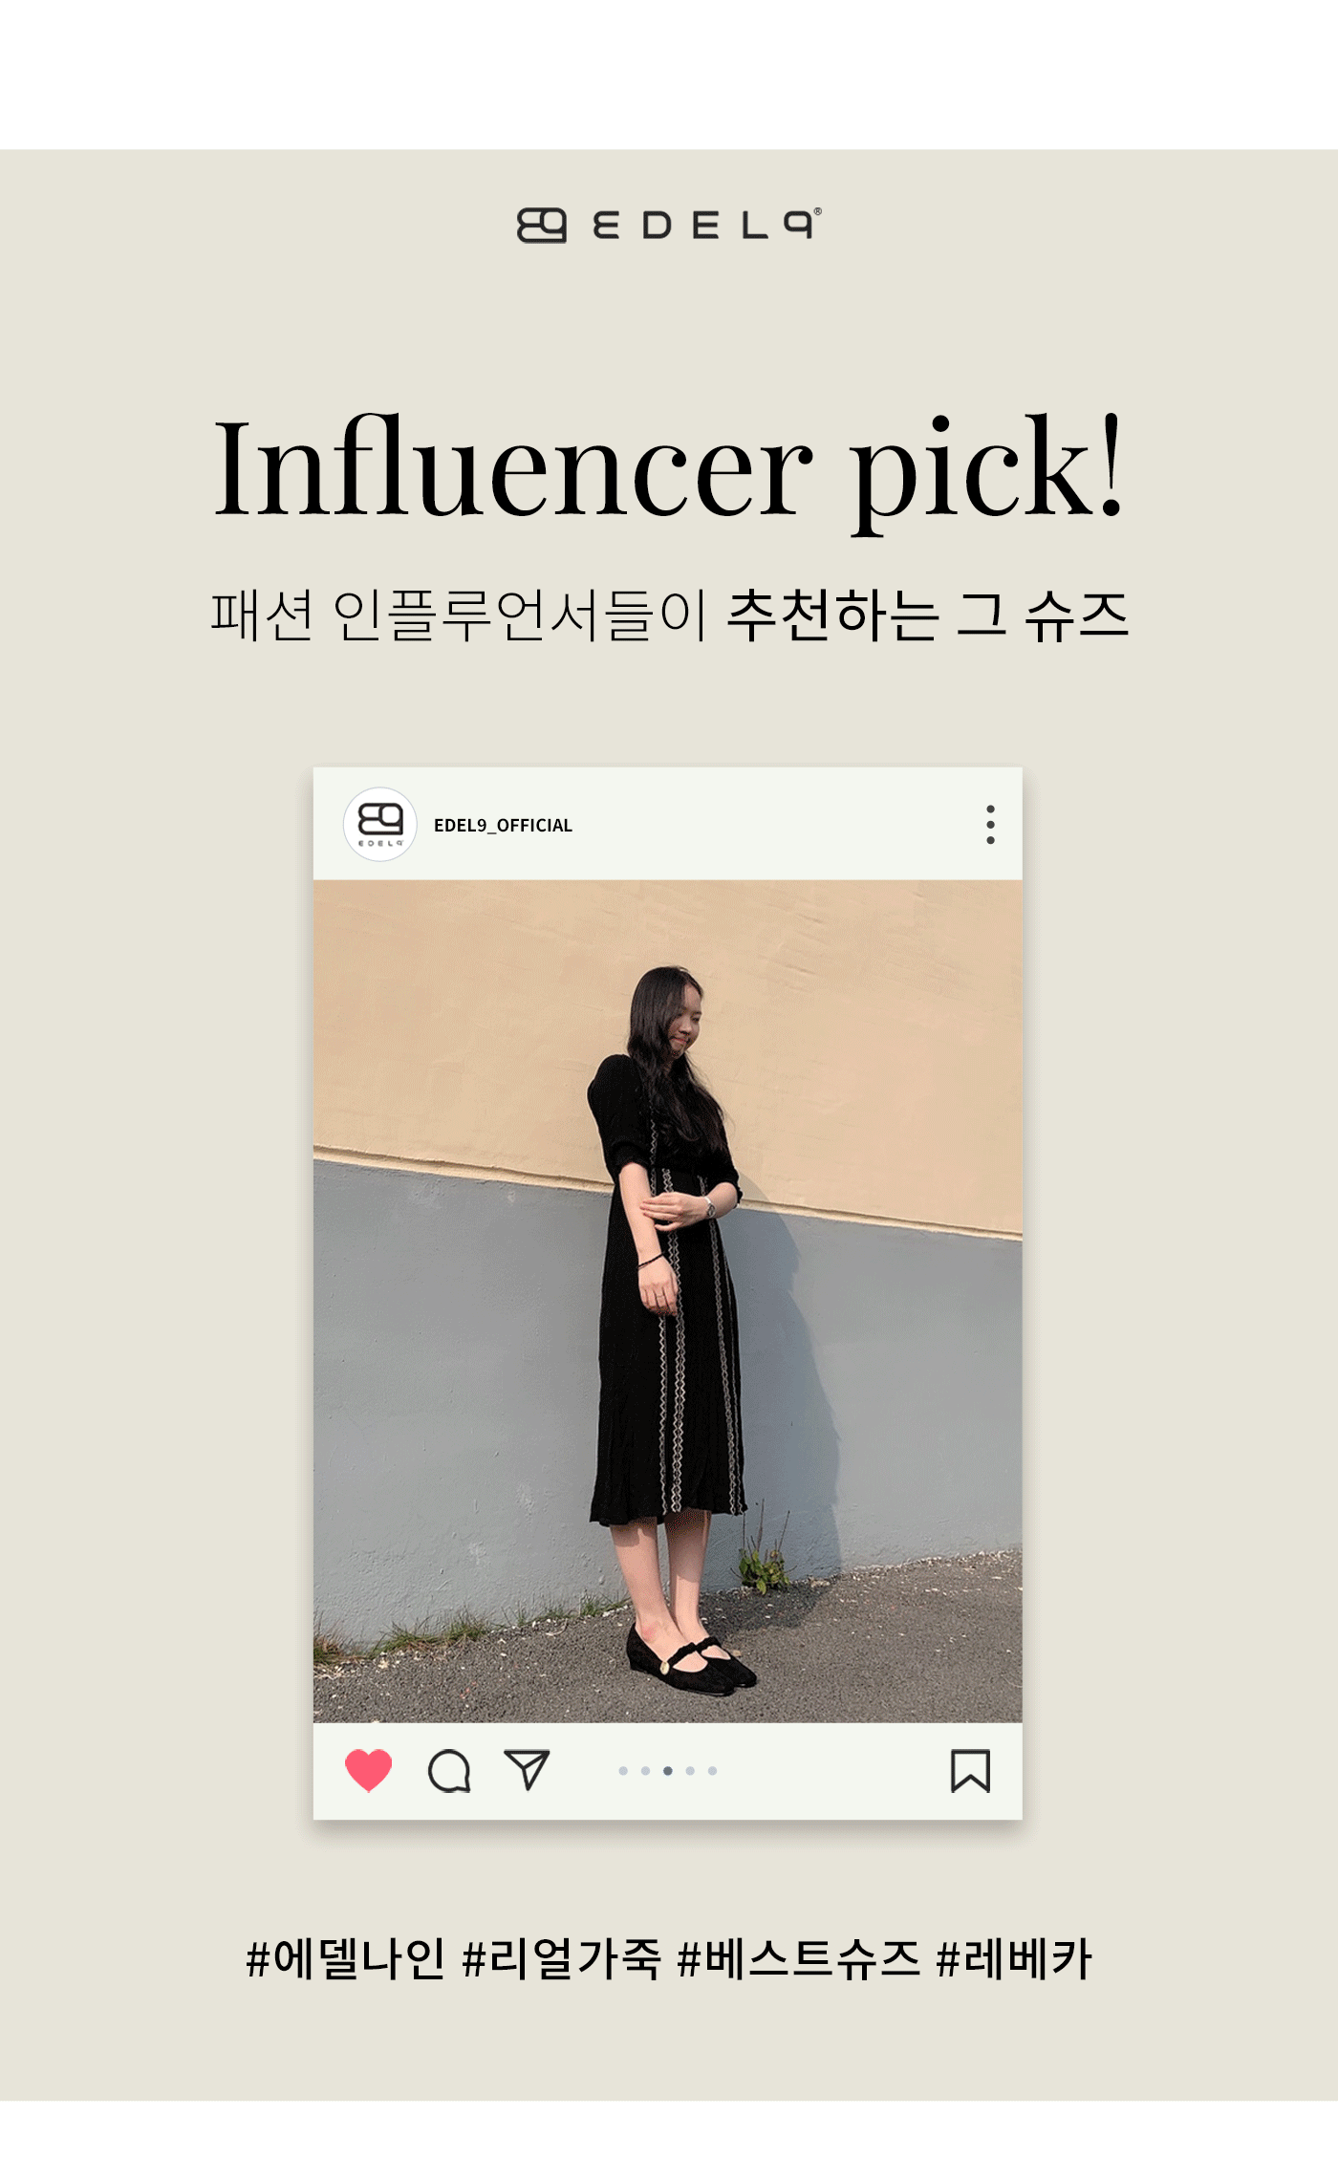Click the #레베카 hashtag
This screenshot has height=2181, width=1338.
pyautogui.click(x=1014, y=1959)
